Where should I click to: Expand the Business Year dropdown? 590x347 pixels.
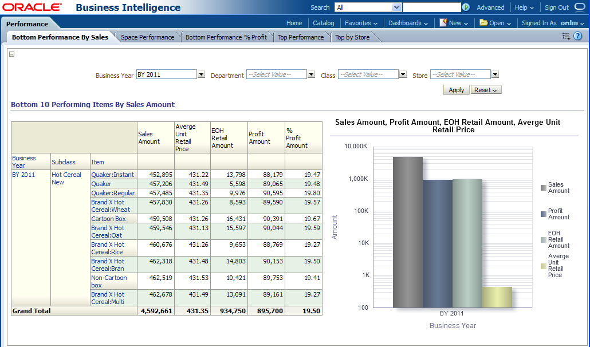tap(201, 74)
